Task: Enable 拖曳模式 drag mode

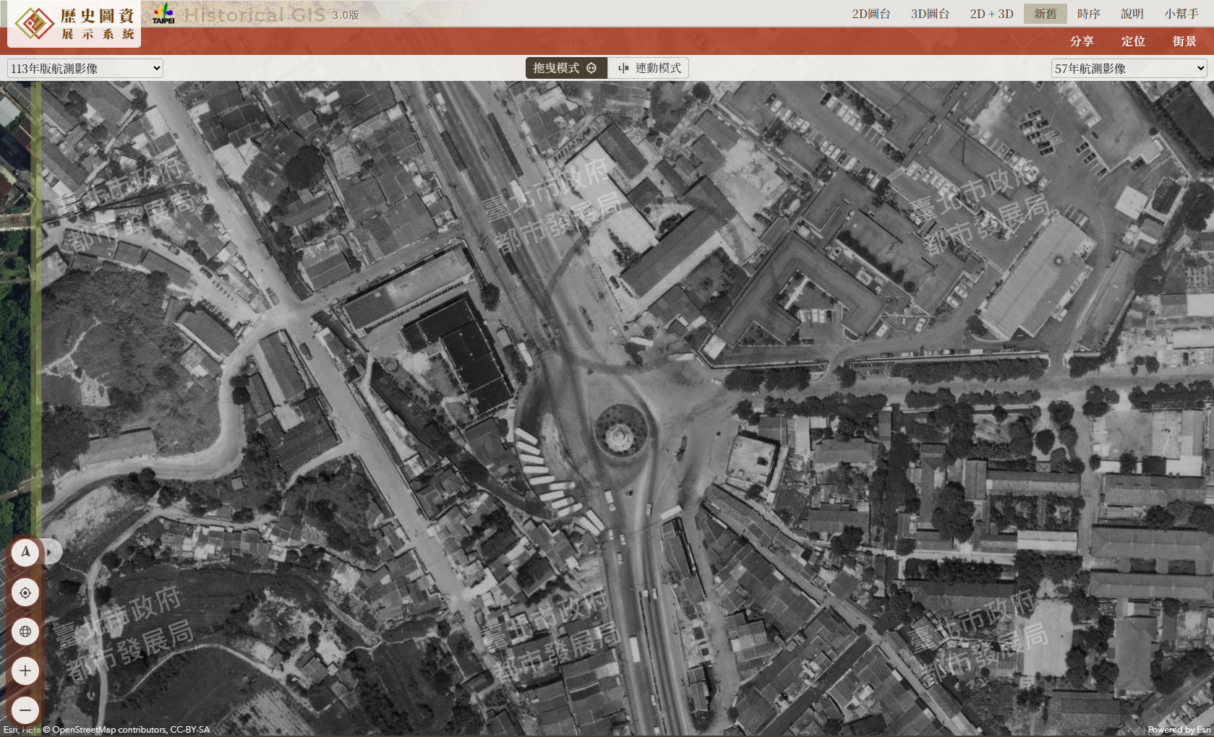Action: 565,68
